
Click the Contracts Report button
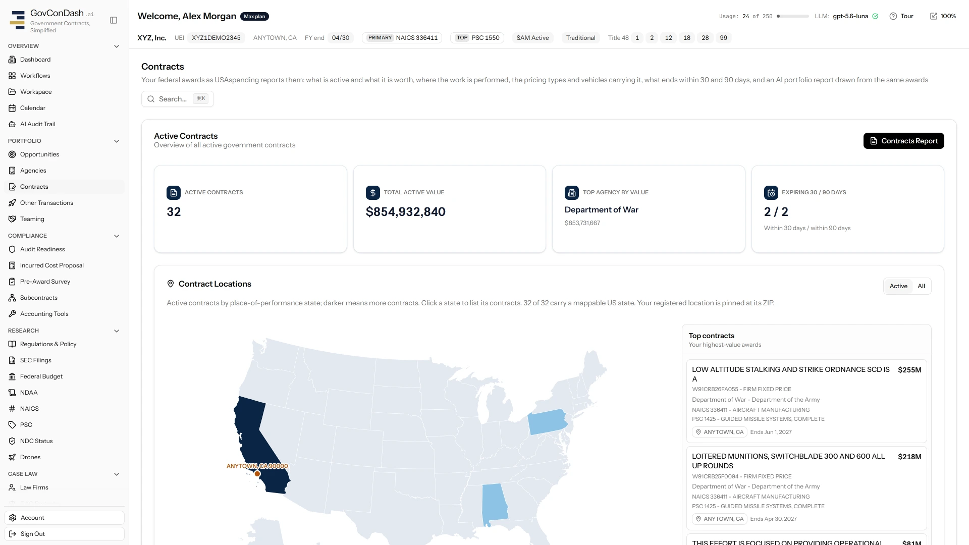(x=903, y=141)
